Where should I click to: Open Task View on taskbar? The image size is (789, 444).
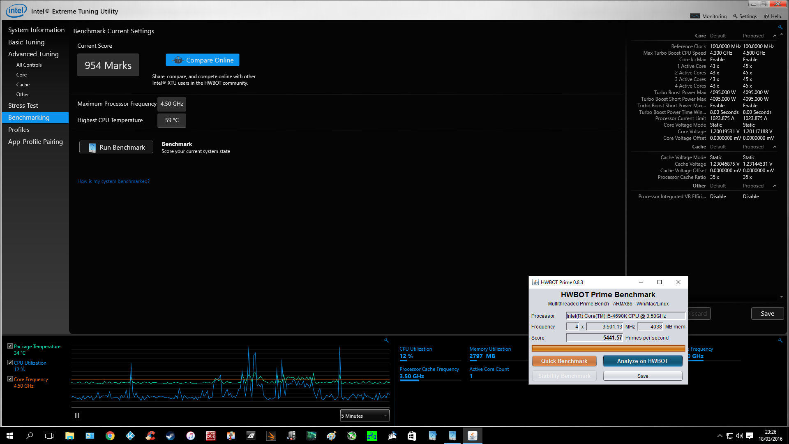pos(49,436)
